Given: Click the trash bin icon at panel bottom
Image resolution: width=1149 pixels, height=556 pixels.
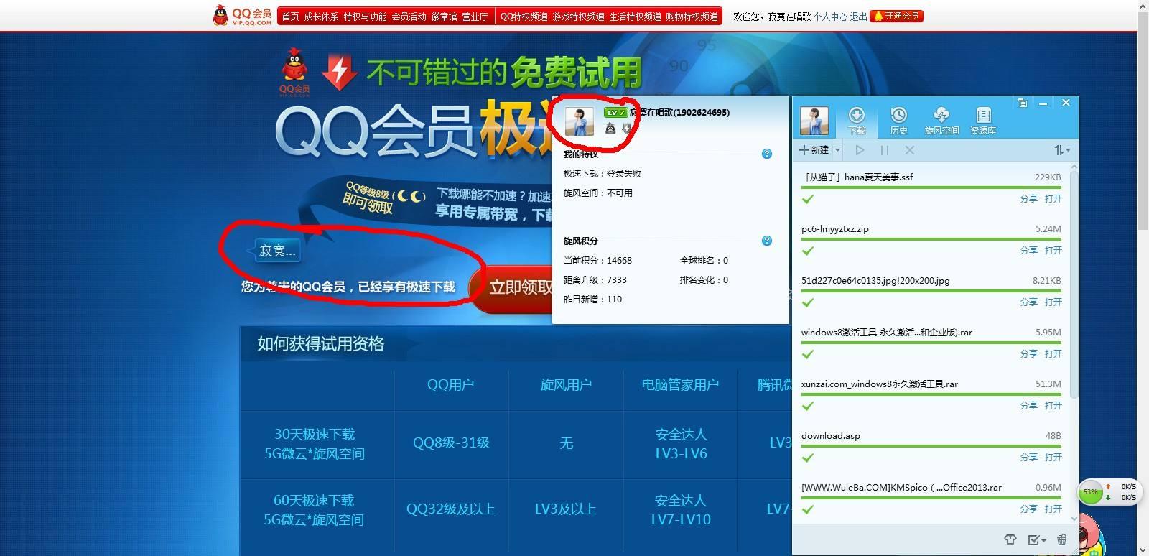Looking at the screenshot, I should point(1061,539).
